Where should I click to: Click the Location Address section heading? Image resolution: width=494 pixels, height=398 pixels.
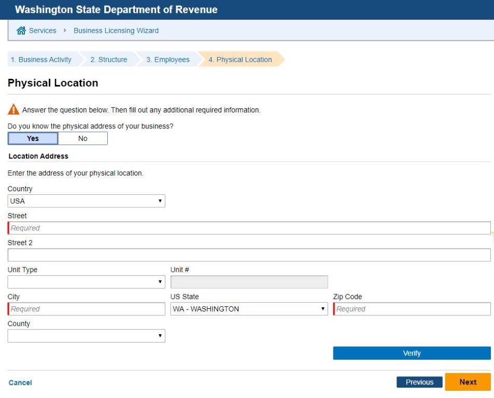pos(38,156)
